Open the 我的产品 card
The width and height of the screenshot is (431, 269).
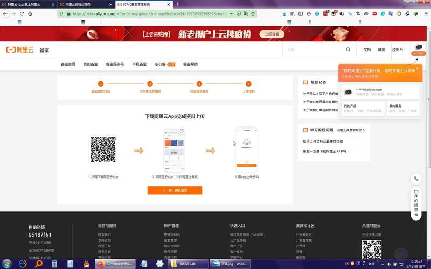[x=363, y=108]
